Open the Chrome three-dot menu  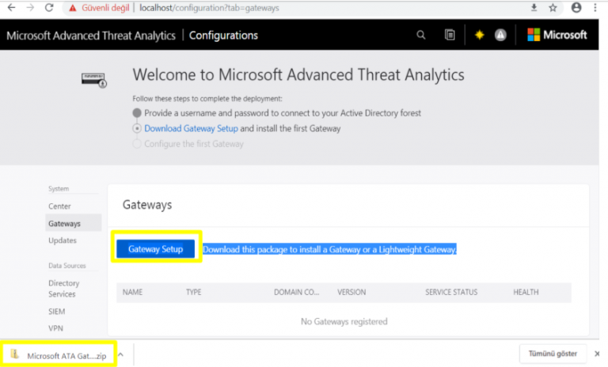tap(597, 8)
